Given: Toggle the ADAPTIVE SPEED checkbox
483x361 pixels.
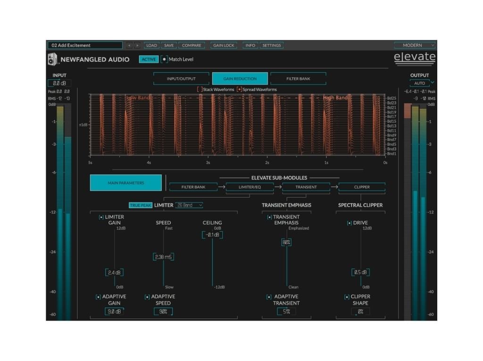Looking at the screenshot, I should [x=147, y=297].
